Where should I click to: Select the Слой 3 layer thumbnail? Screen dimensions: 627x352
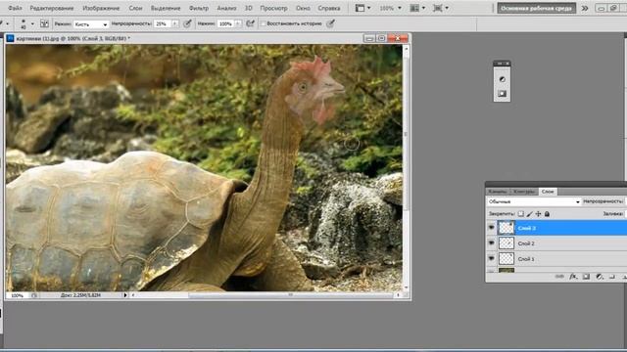[x=506, y=228]
